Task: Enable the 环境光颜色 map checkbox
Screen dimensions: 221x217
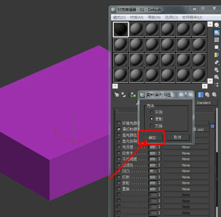Action: [119, 123]
